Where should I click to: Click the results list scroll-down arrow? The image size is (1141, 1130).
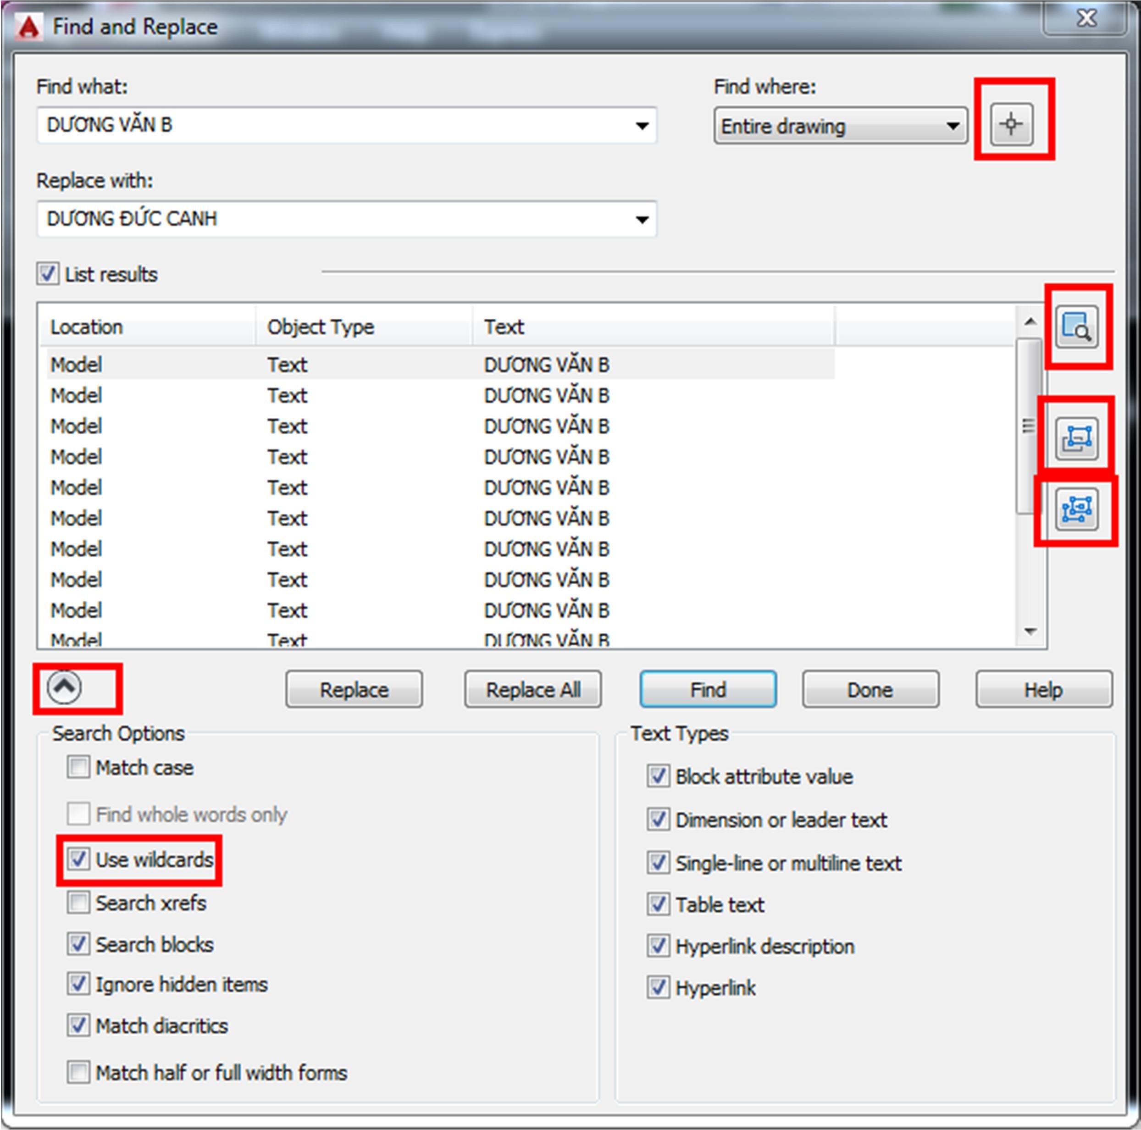[x=1030, y=631]
